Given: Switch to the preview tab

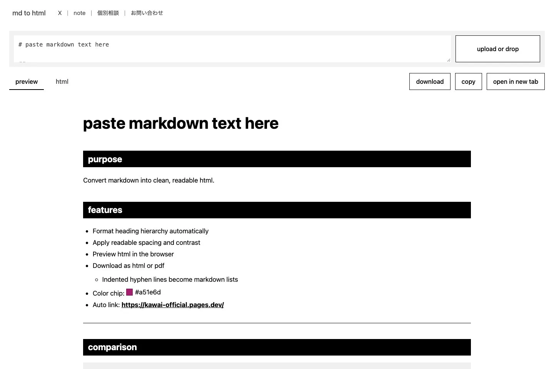Looking at the screenshot, I should point(27,81).
